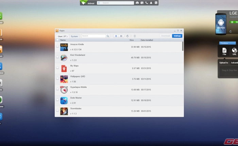This screenshot has height=146, width=238.
Task: Open the messages envelope icon in top bar
Action: tap(142, 3)
